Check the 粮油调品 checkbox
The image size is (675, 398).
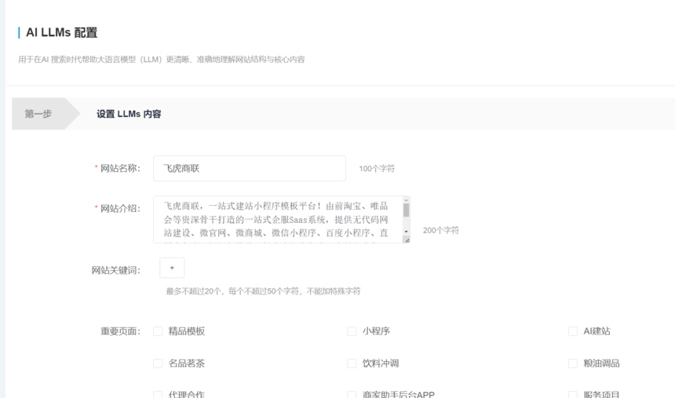(x=573, y=363)
